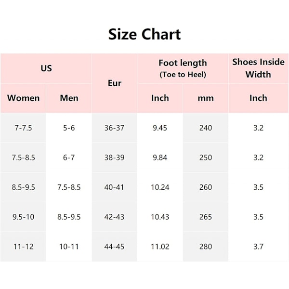Select the Men size 8.5-9.5 cell

pos(69,217)
